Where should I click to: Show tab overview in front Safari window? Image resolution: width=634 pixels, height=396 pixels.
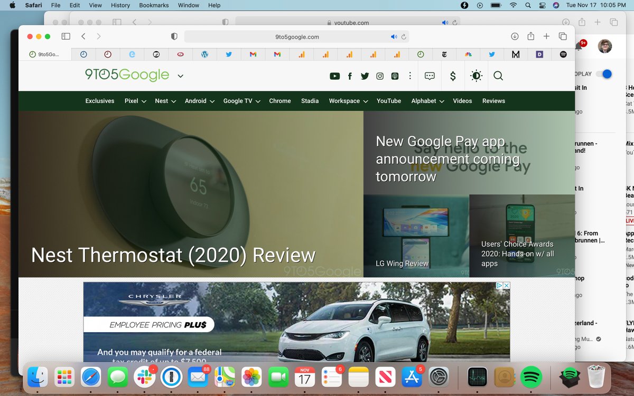tap(563, 36)
